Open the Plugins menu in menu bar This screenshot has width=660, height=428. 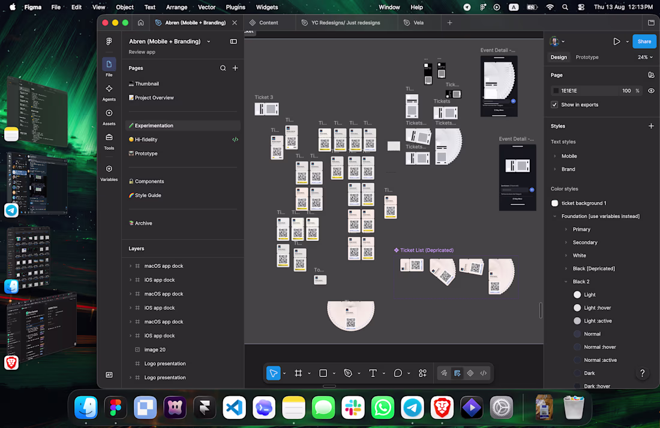point(235,7)
